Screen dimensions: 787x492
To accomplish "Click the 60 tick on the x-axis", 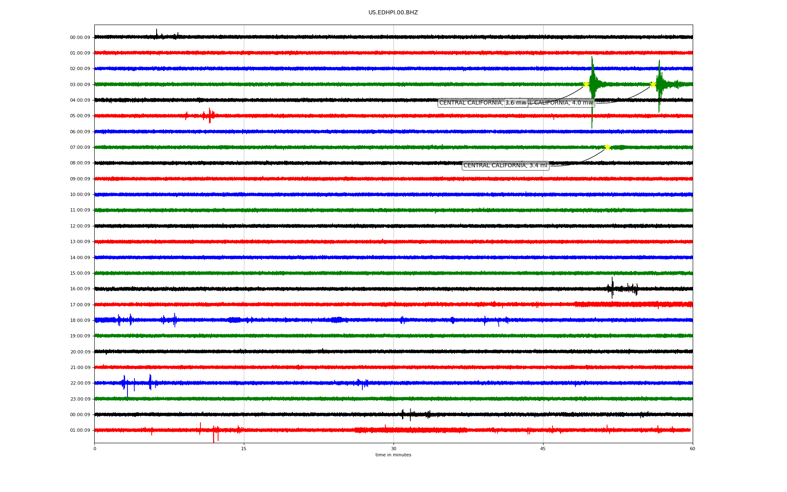I will (x=692, y=449).
